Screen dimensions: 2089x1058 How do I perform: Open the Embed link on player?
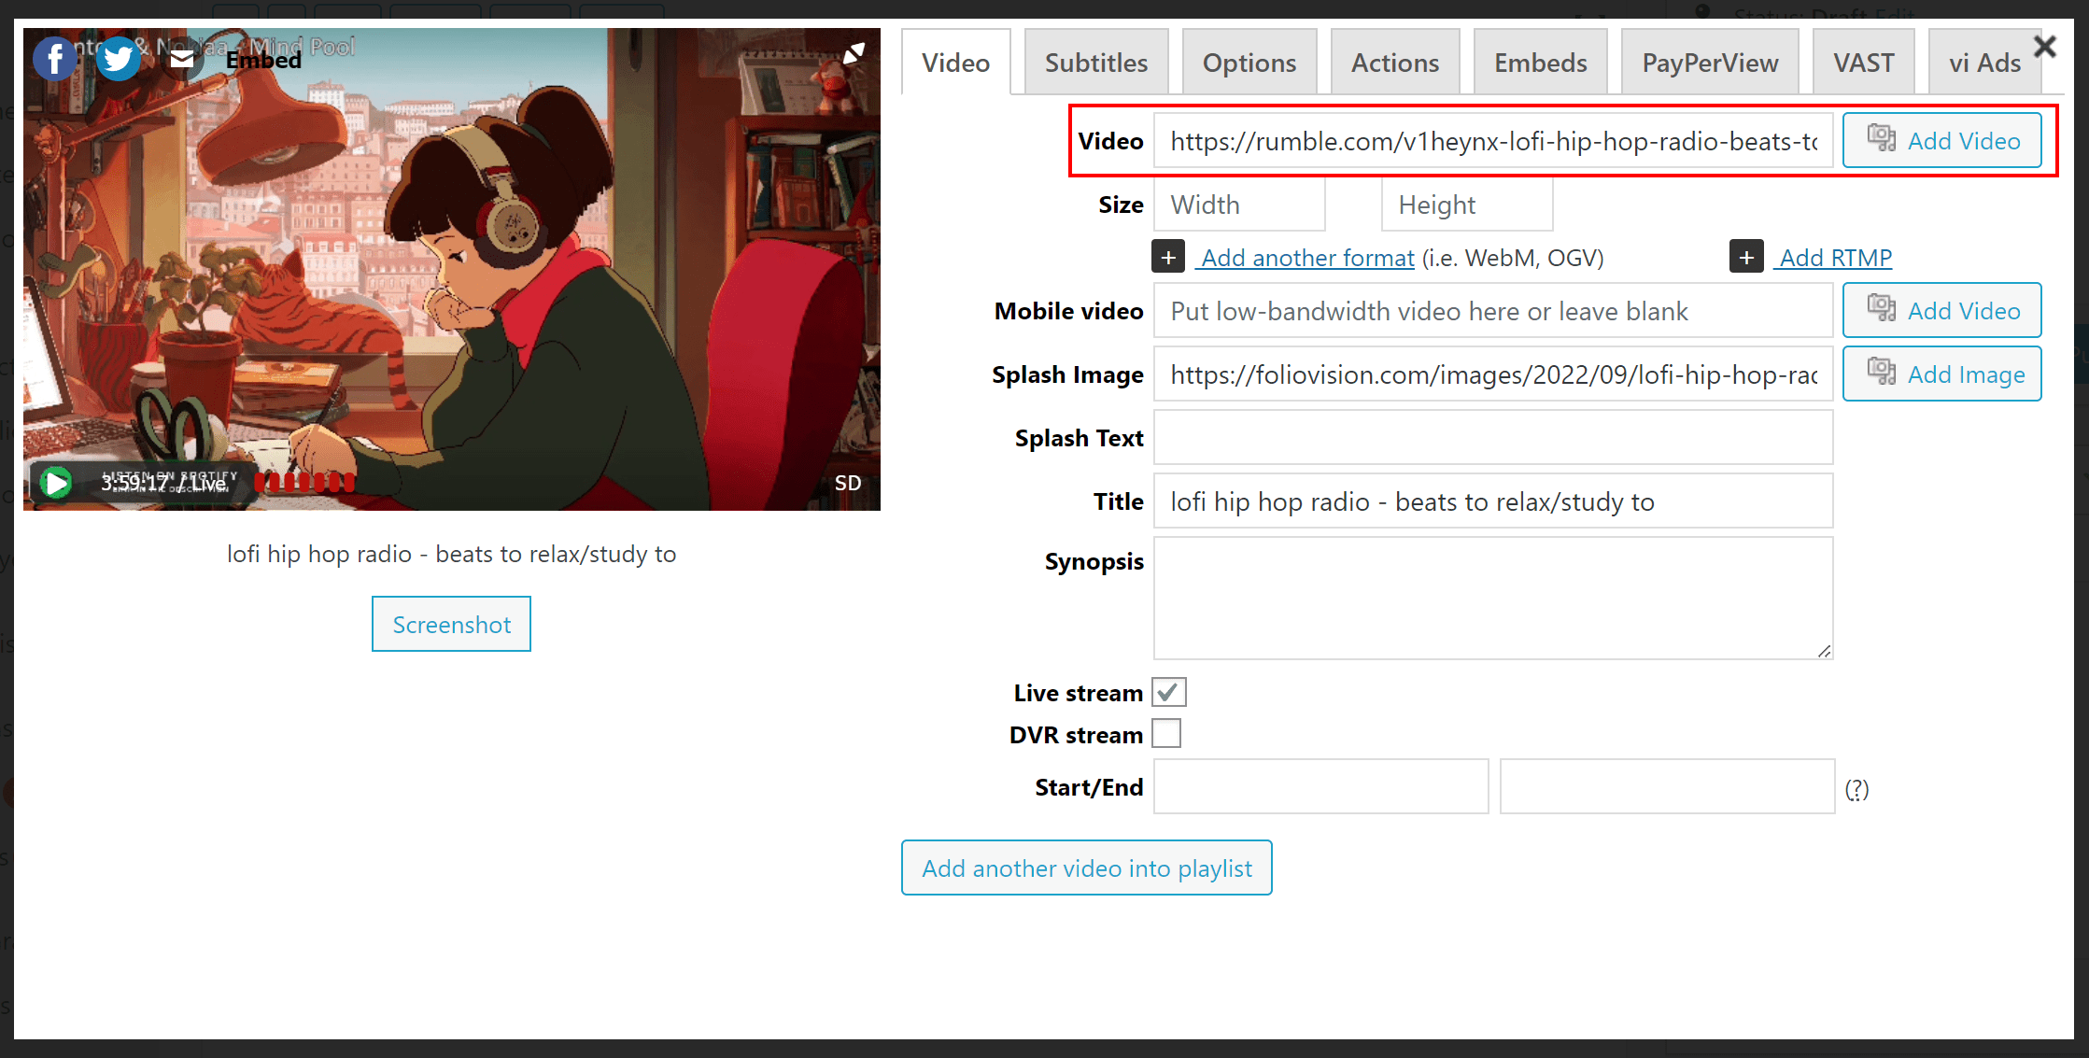point(263,60)
